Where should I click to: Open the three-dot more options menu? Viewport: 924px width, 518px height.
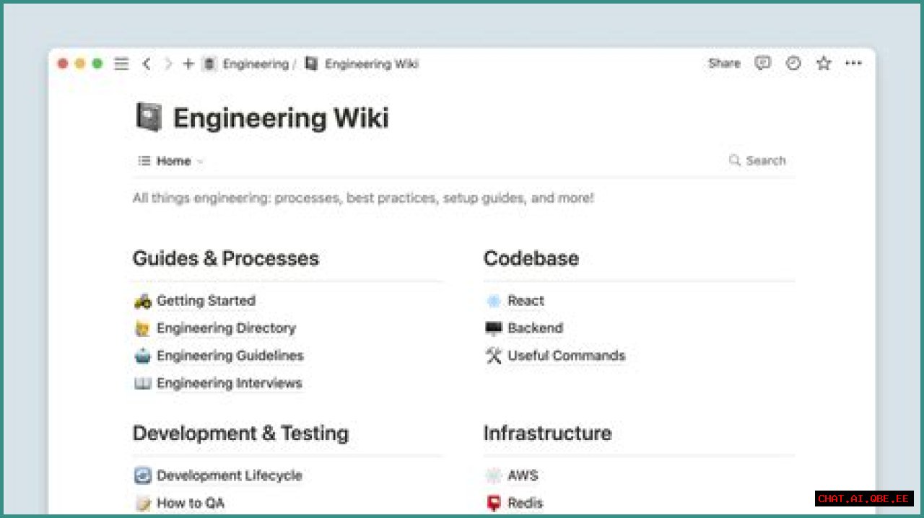click(x=853, y=63)
